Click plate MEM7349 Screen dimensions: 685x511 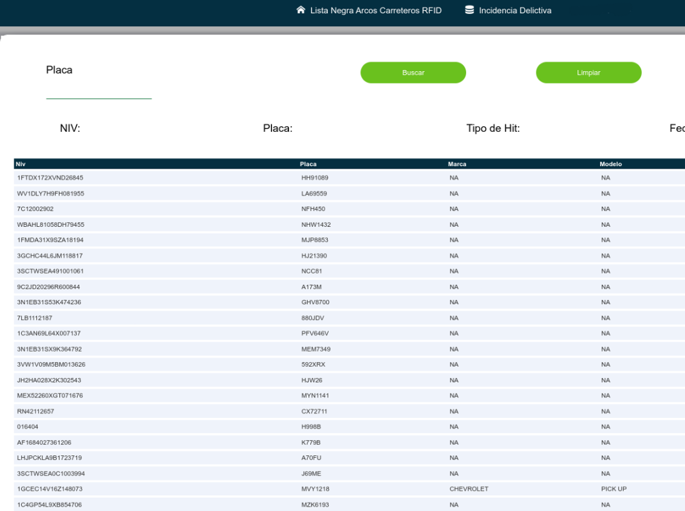click(316, 349)
